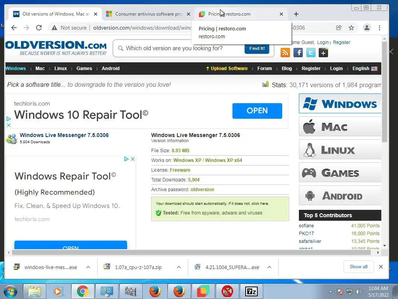The height and width of the screenshot is (299, 398).
Task: Click the oldversion archive password link
Action: 202,190
